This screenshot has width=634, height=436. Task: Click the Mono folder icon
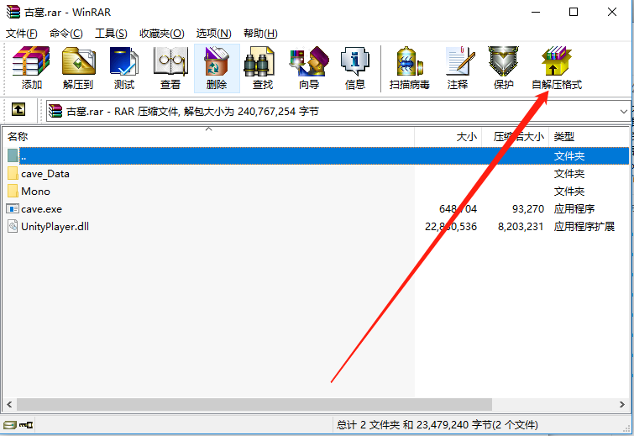click(x=13, y=191)
